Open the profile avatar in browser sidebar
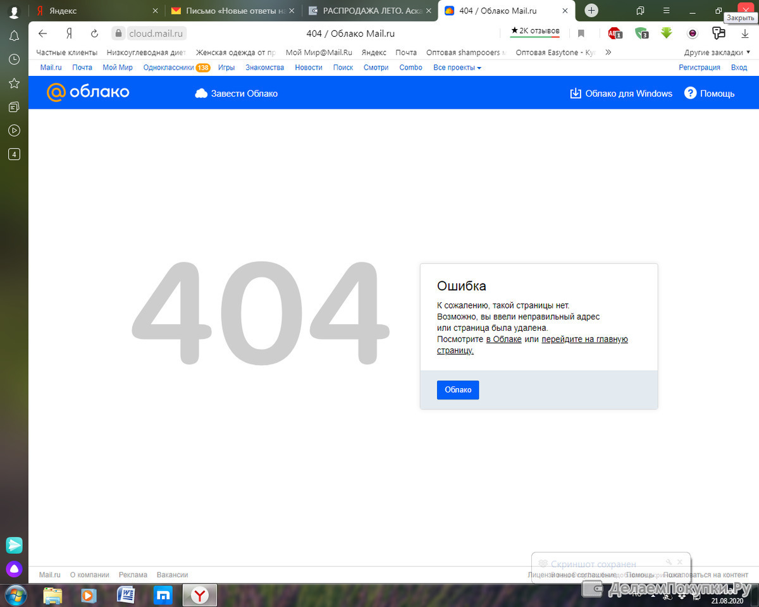 14,11
